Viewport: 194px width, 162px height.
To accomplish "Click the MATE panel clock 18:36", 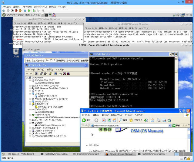I will point(189,15).
